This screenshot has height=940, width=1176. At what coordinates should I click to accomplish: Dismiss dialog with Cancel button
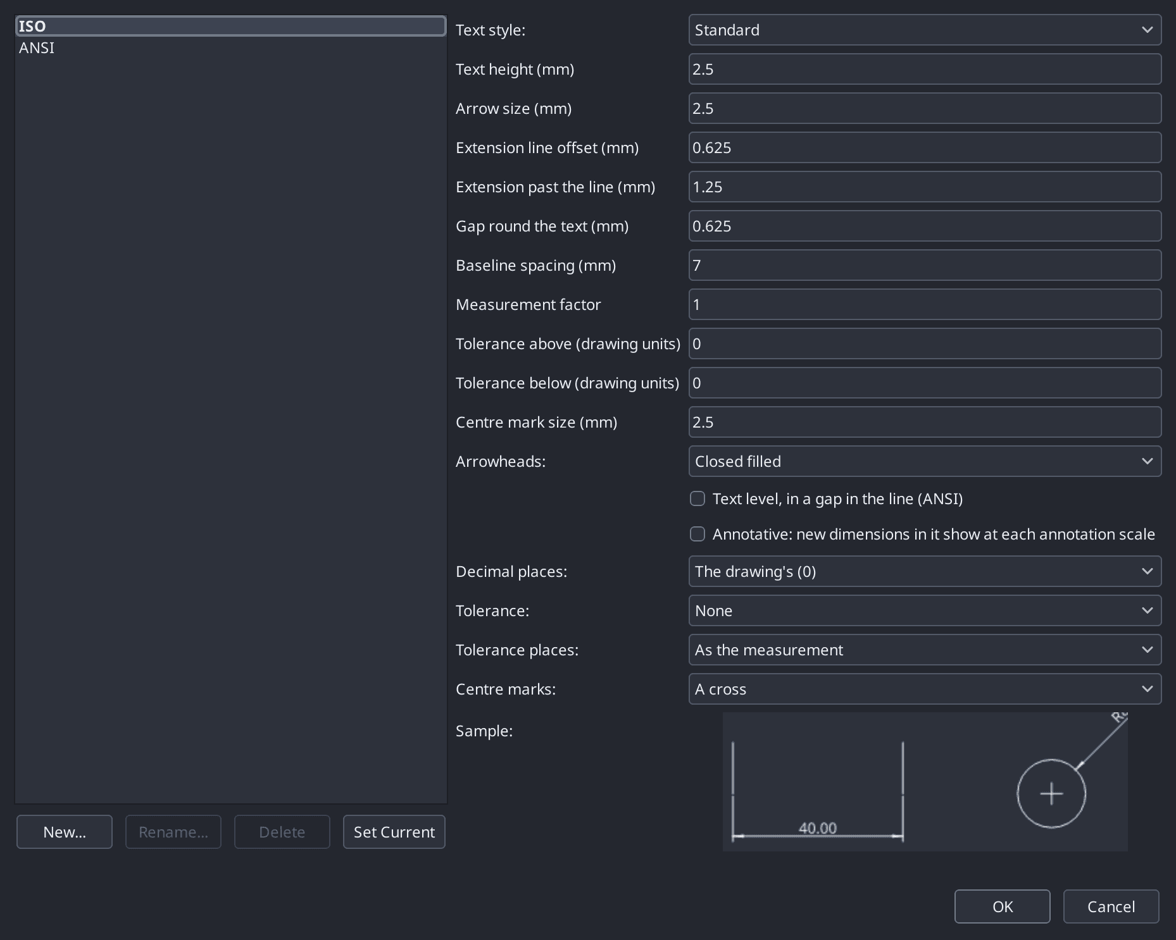click(x=1111, y=906)
